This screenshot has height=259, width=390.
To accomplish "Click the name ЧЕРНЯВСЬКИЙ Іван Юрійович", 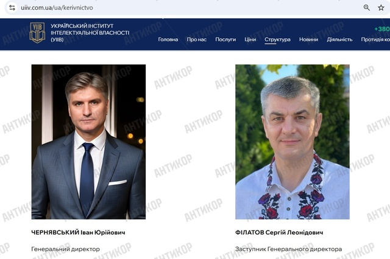I will [x=78, y=232].
